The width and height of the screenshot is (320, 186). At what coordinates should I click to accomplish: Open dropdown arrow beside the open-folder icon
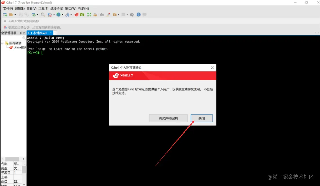[15, 15]
